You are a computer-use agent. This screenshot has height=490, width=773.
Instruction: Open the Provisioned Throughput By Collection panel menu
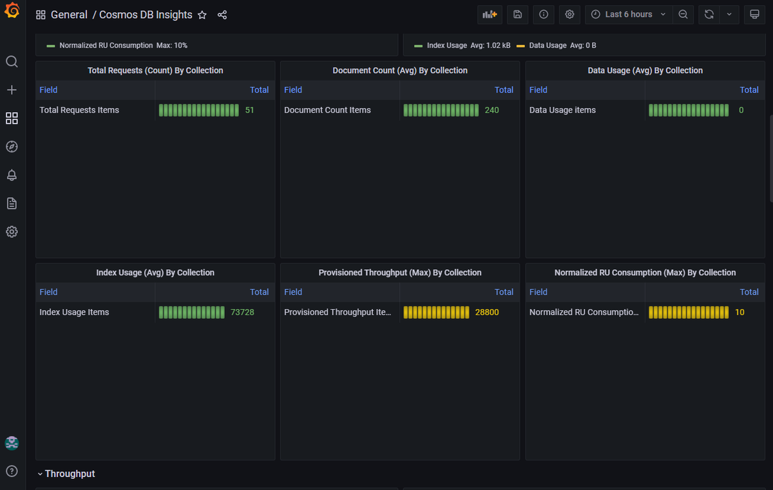tap(400, 272)
